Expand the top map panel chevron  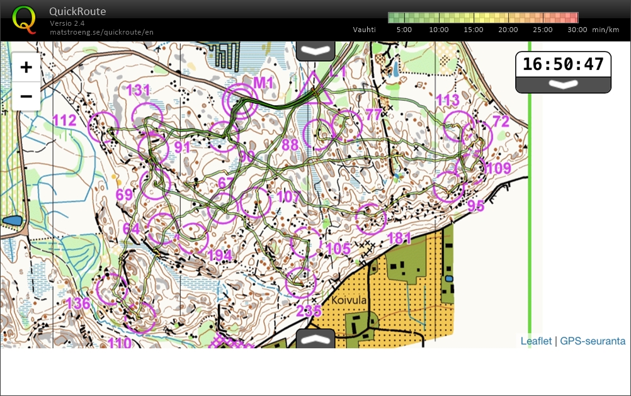coord(315,50)
